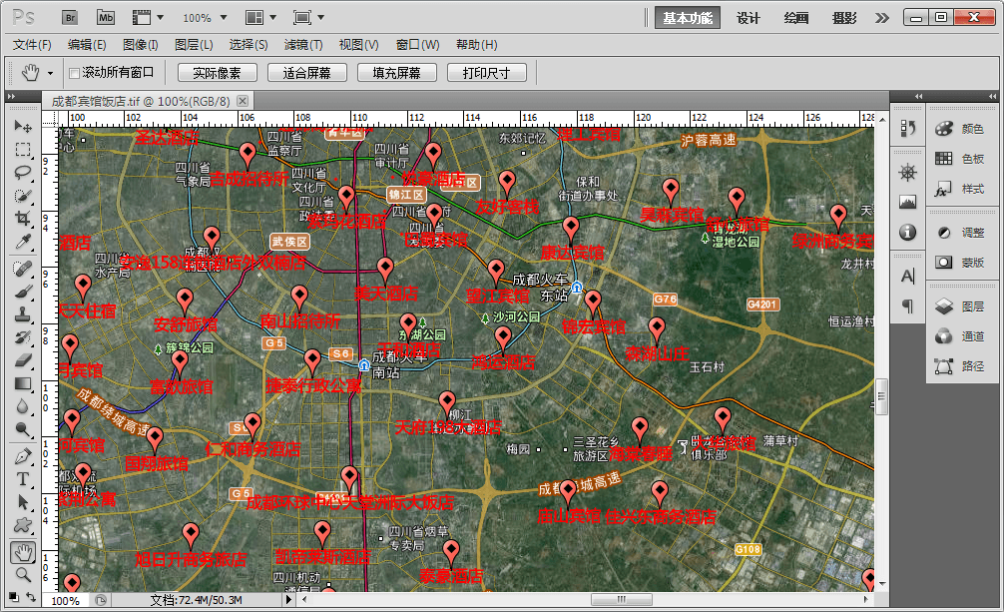This screenshot has width=1004, height=612.
Task: Open the status bar info arrow menu
Action: (288, 600)
